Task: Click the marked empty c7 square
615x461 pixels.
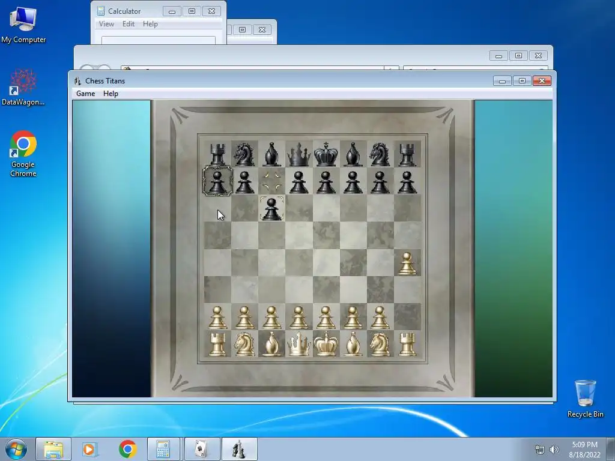Action: 272,181
